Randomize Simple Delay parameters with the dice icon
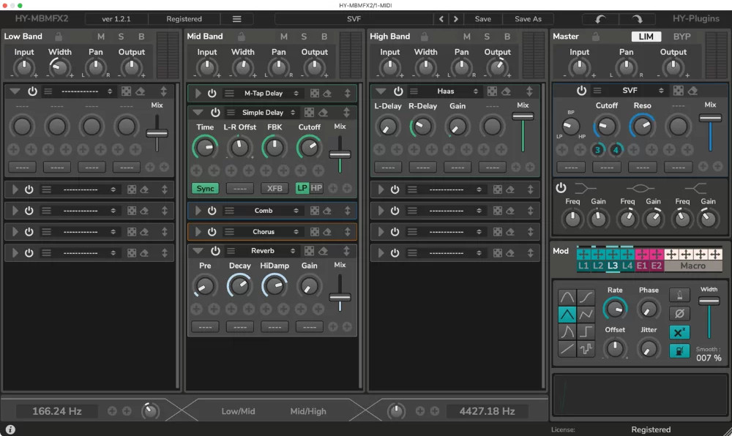 click(308, 113)
